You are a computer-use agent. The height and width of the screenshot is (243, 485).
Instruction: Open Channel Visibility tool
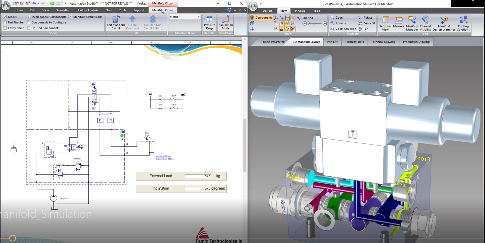click(425, 23)
